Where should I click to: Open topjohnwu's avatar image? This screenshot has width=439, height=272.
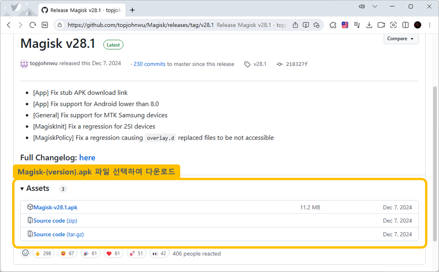pos(24,64)
